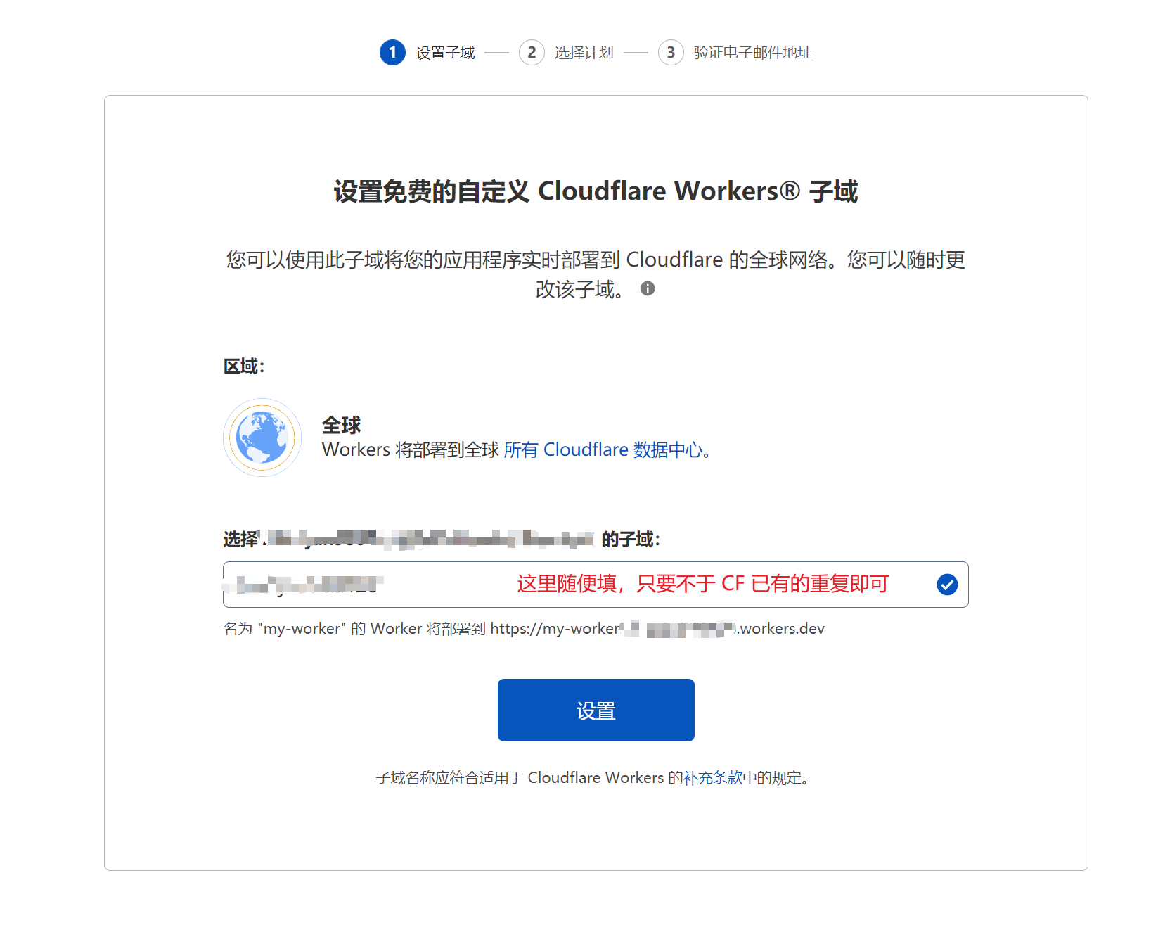Click the 区域 label

pyautogui.click(x=243, y=366)
